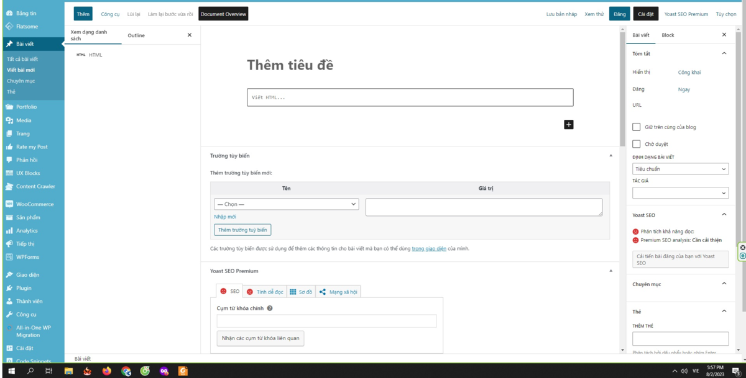Open WPForms menu icon

9,257
